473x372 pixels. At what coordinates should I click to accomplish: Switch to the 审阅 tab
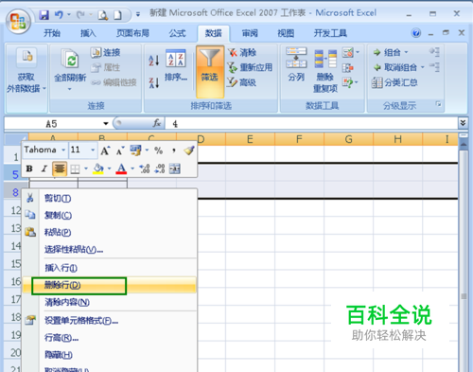[250, 33]
